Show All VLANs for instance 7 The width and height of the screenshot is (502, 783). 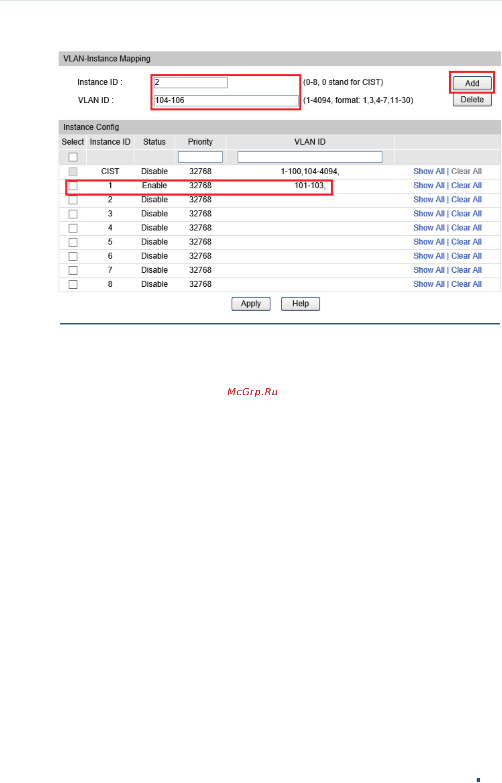(429, 270)
